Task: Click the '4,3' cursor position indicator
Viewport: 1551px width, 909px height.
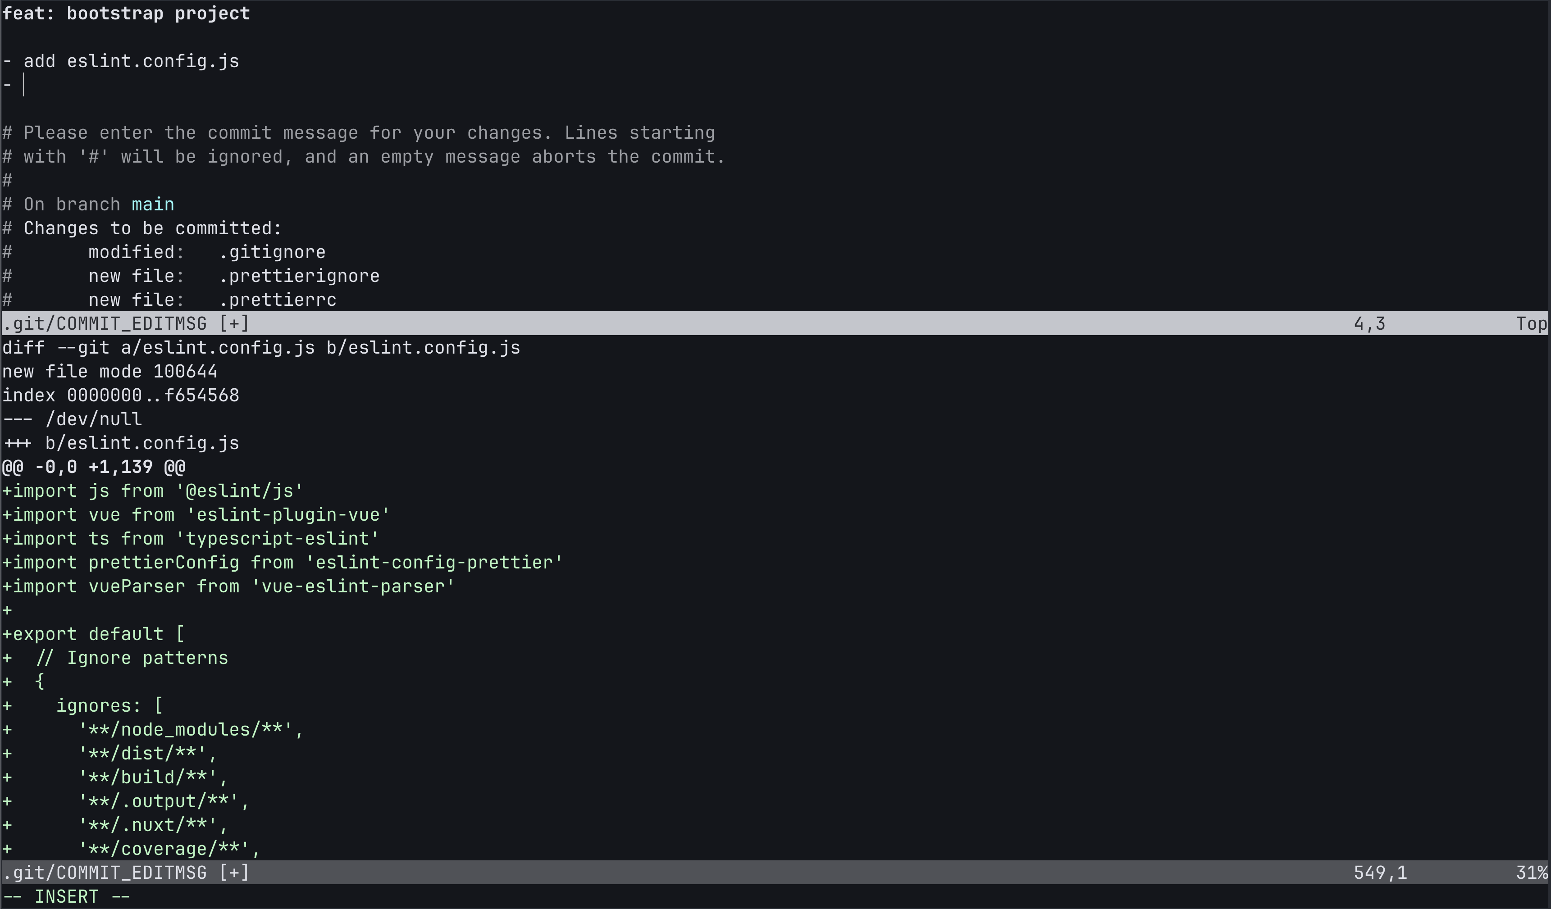Action: point(1369,323)
